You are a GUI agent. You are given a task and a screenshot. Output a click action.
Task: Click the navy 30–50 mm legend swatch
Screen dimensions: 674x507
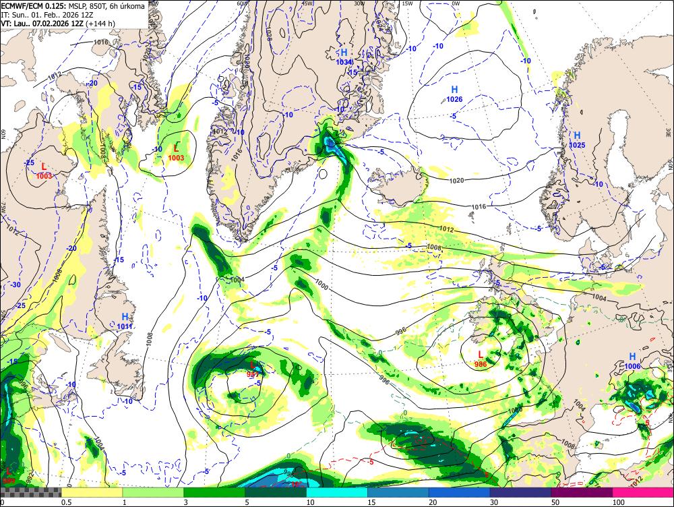click(520, 492)
